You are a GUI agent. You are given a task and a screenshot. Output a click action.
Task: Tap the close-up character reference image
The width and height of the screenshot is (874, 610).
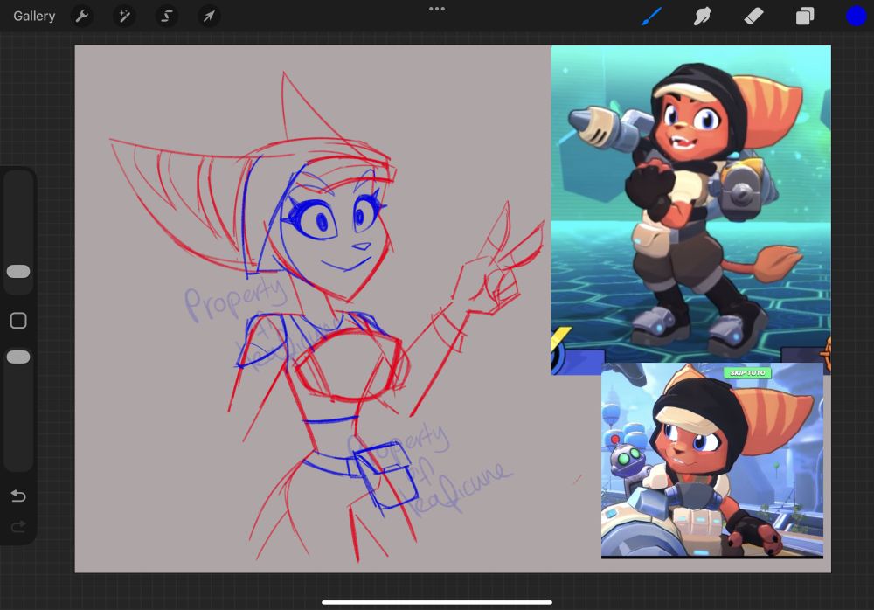point(711,460)
